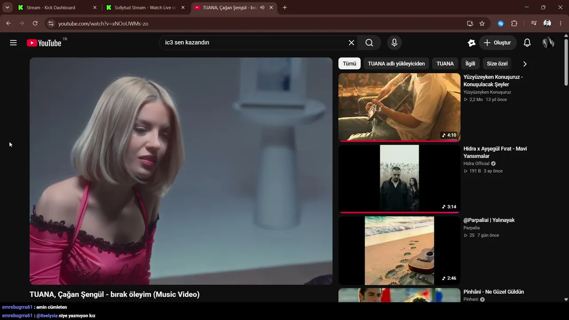Click the '191 B 3 ay önce' stats
Image resolution: width=569 pixels, height=320 pixels.
(483, 171)
